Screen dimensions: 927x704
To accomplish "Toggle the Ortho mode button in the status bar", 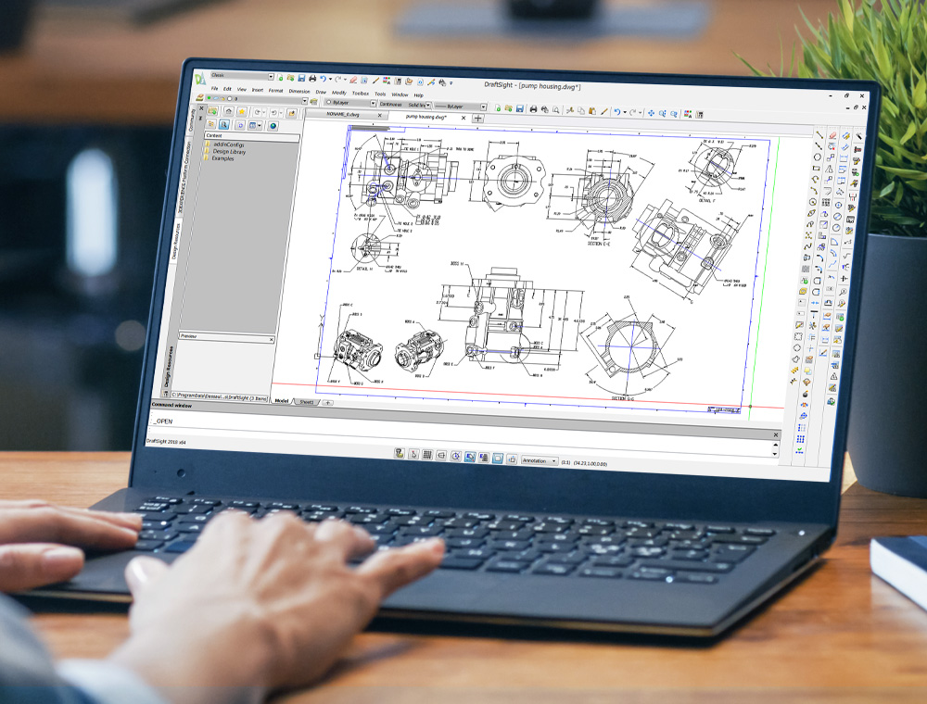I will (442, 457).
